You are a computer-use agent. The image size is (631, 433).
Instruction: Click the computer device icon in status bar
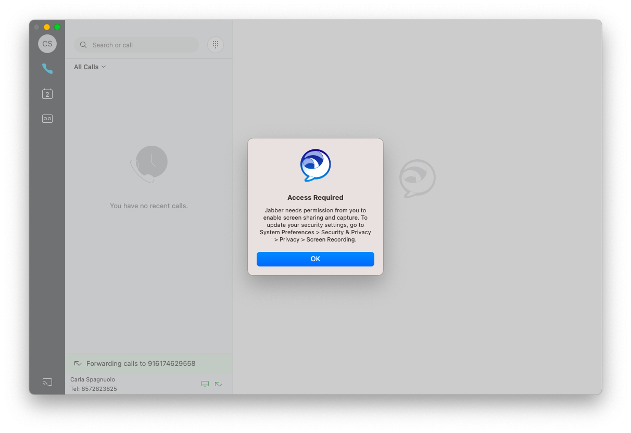(205, 384)
